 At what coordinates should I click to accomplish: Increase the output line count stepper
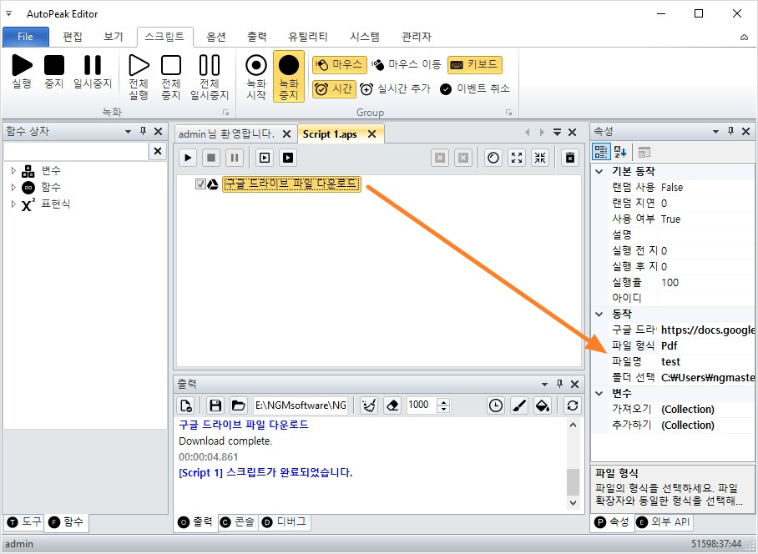[443, 402]
